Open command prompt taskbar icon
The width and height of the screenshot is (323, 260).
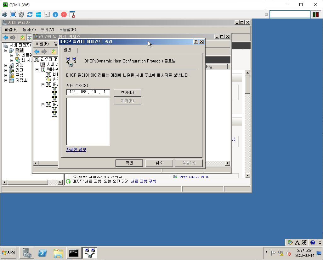(x=74, y=253)
